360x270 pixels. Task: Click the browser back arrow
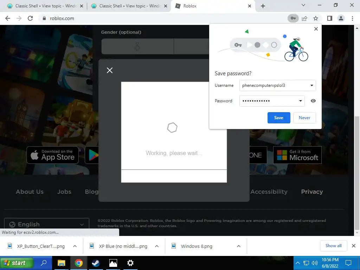tap(8, 18)
